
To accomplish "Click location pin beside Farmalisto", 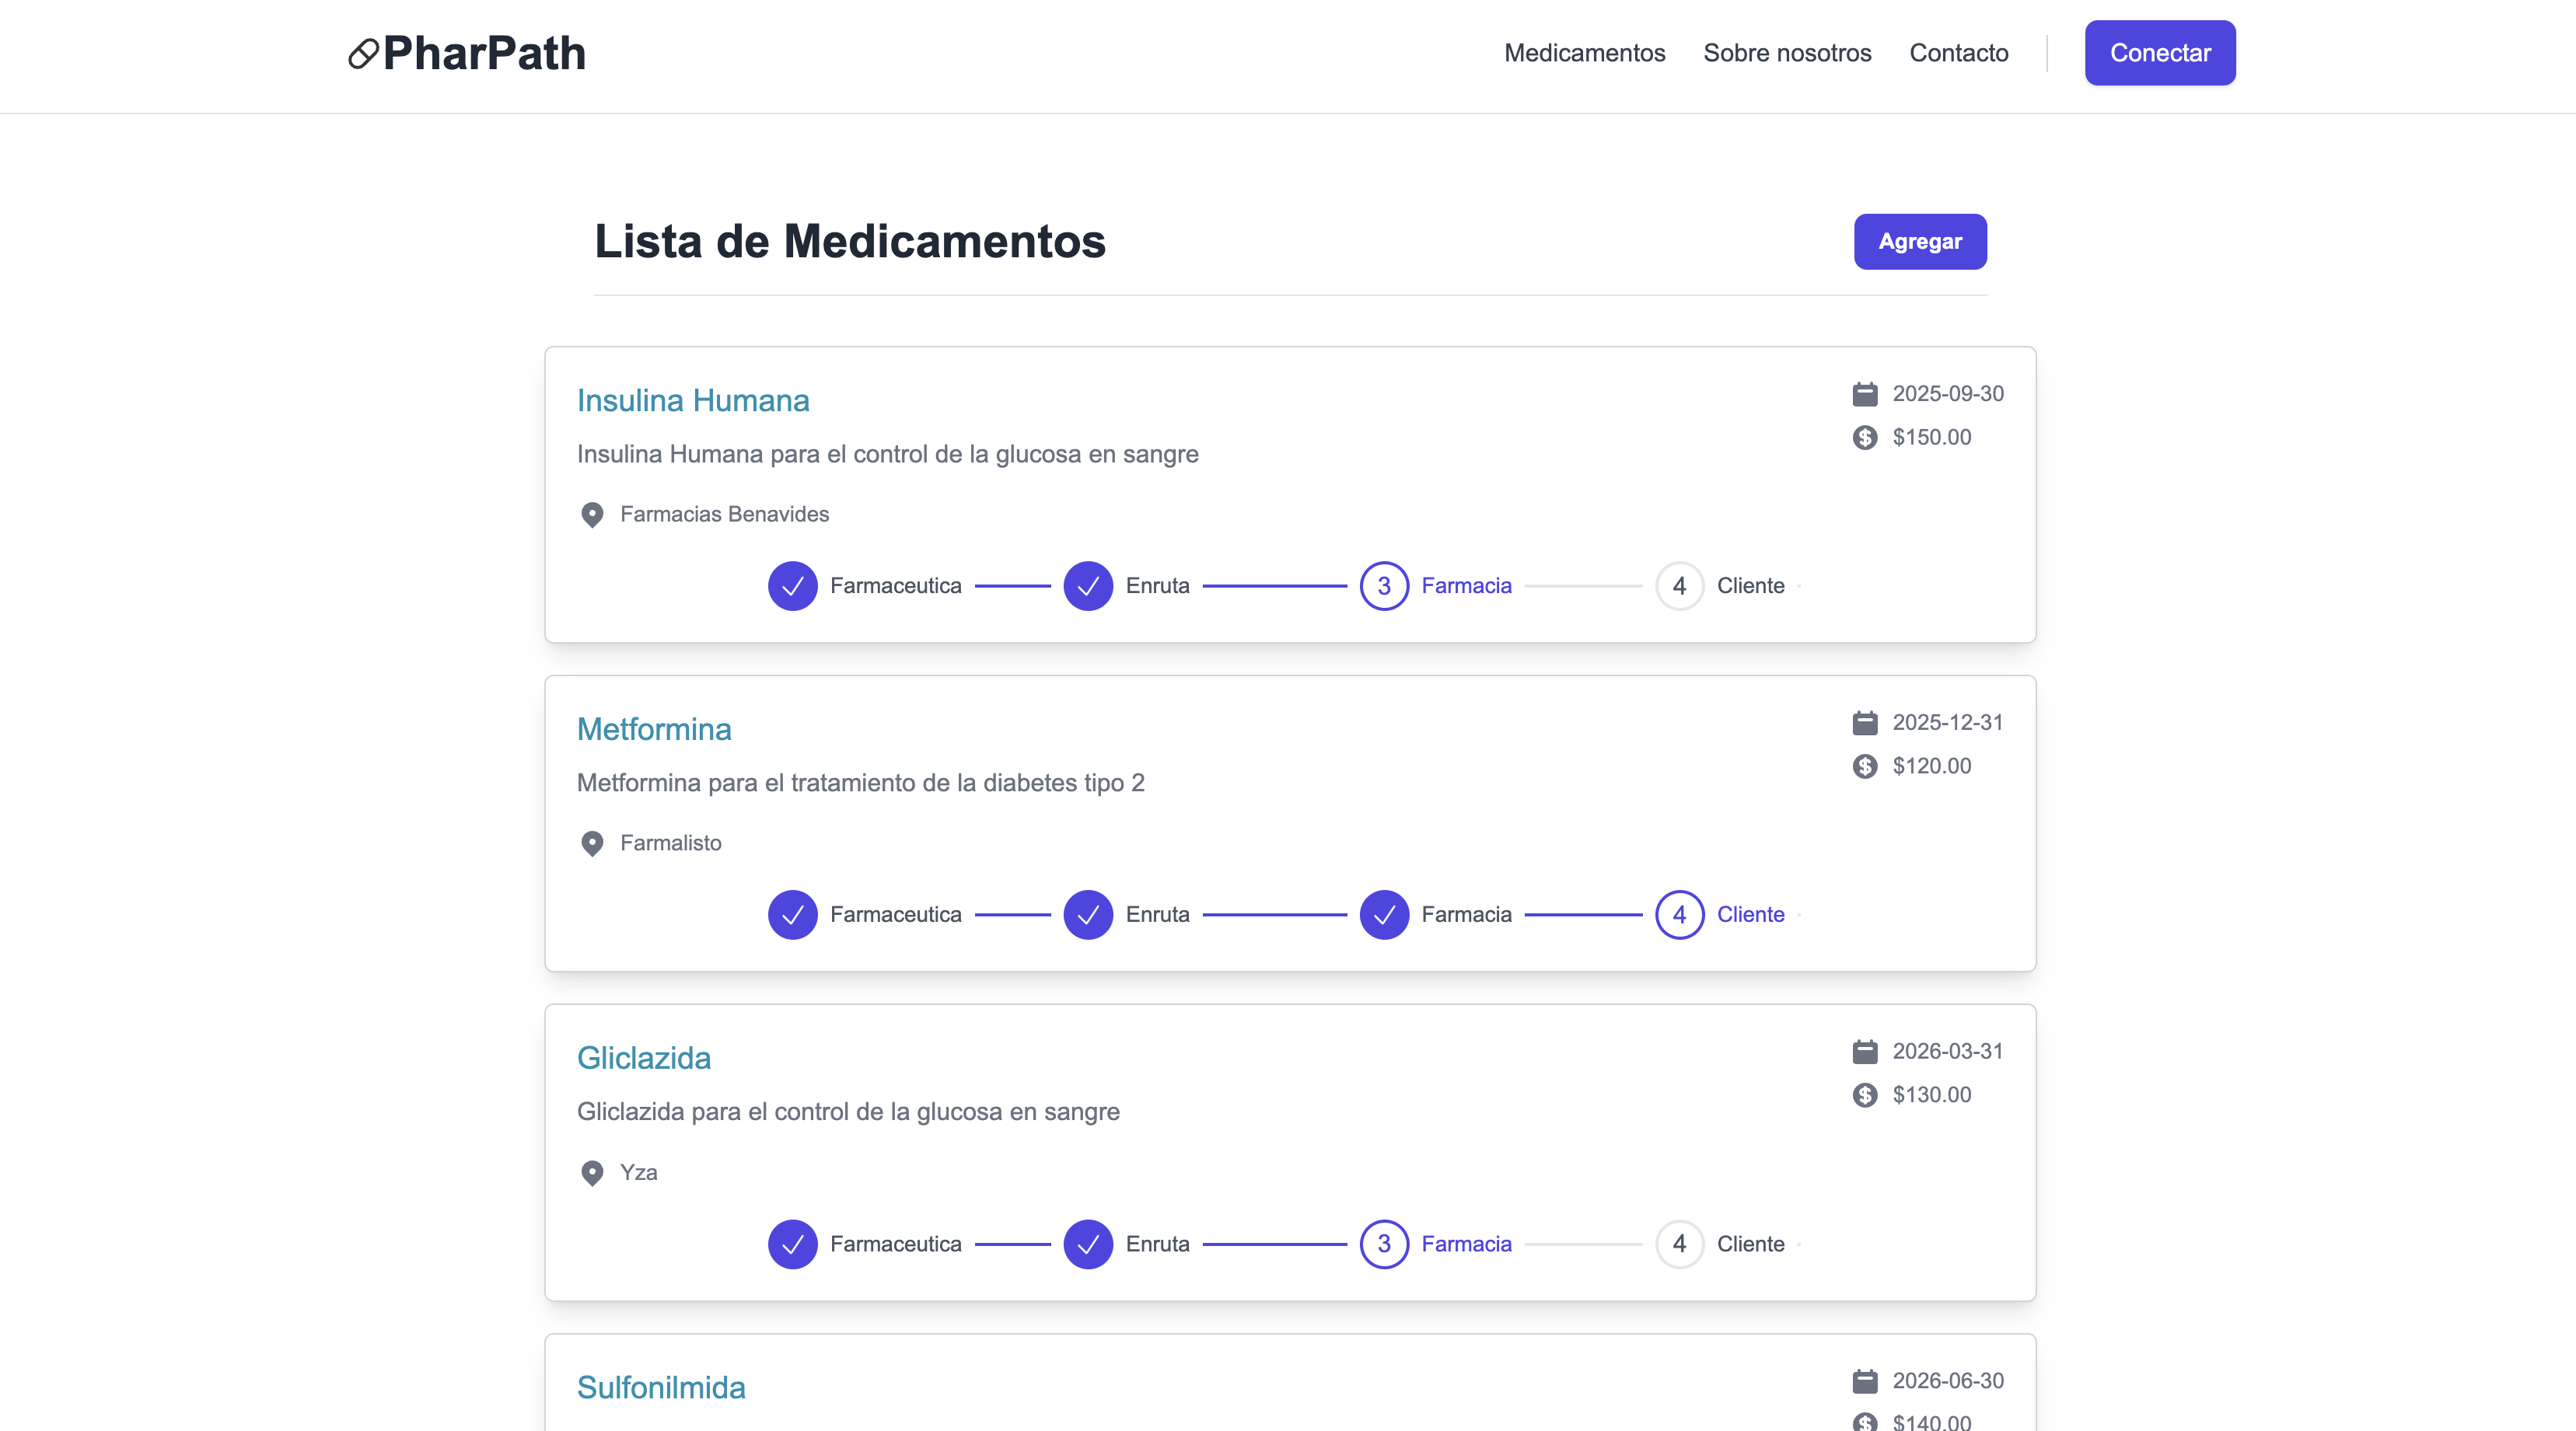I will click(592, 844).
